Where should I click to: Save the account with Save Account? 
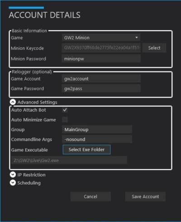click(x=145, y=196)
